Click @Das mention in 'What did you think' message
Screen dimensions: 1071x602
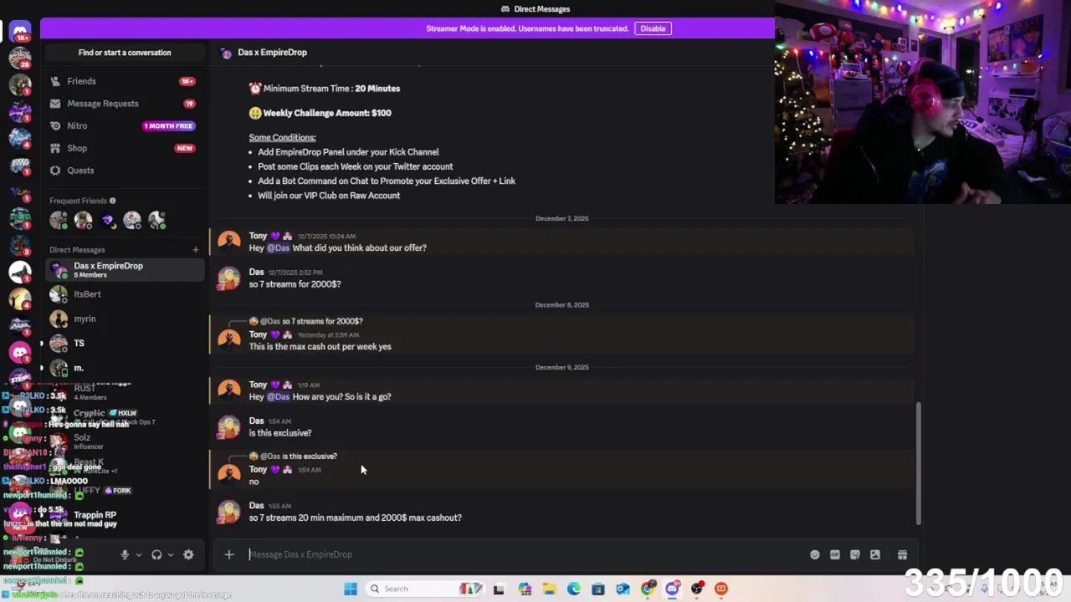pyautogui.click(x=278, y=248)
